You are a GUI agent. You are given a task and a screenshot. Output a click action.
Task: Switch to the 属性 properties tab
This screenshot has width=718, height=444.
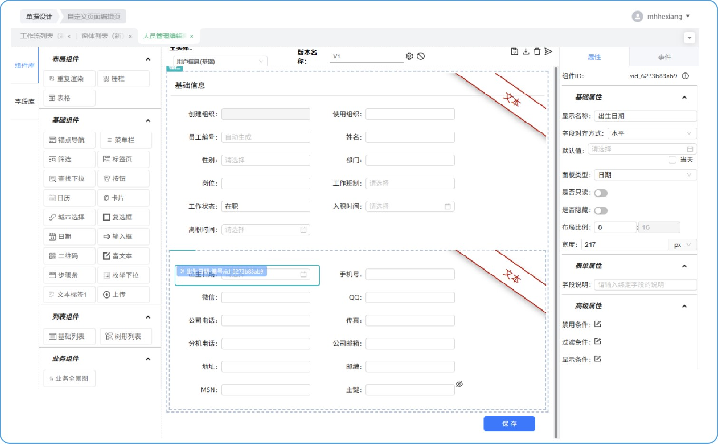[594, 57]
